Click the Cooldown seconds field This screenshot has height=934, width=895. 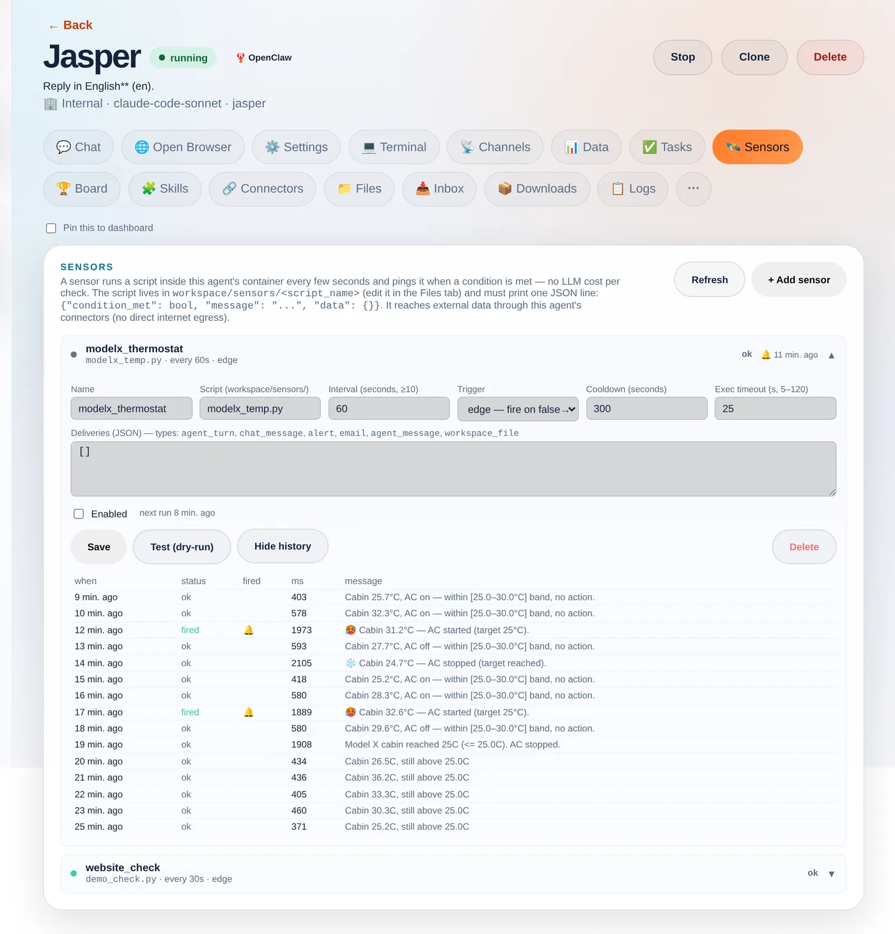[647, 409]
